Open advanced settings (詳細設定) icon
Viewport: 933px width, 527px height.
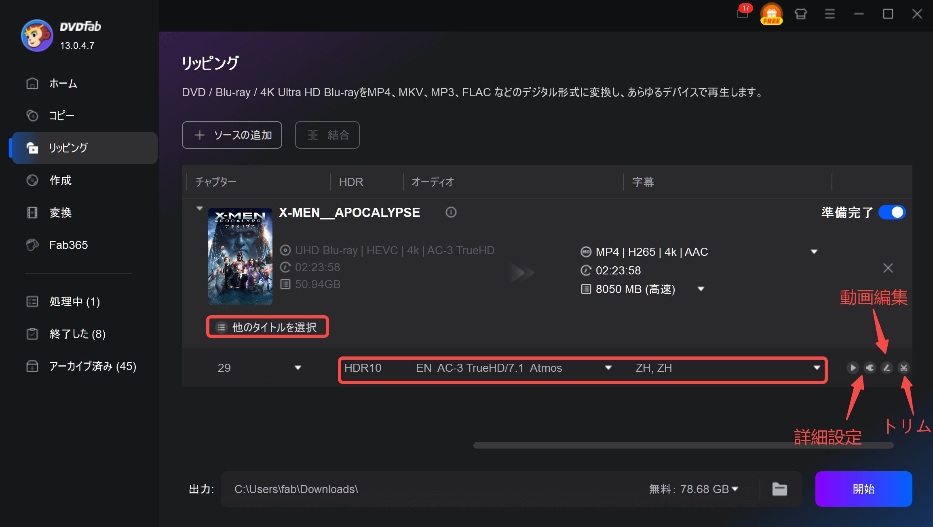[x=870, y=368]
